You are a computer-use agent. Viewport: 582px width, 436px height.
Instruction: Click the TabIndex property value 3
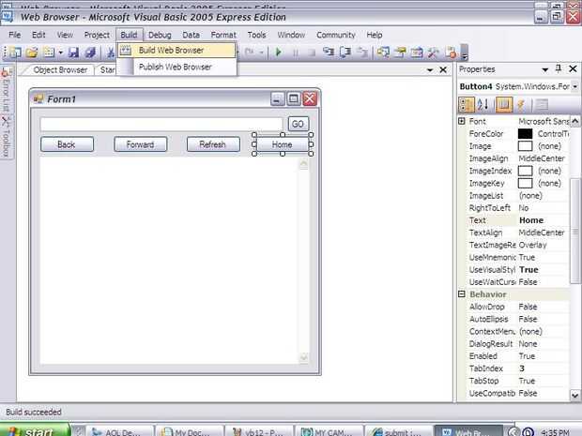[x=522, y=368]
